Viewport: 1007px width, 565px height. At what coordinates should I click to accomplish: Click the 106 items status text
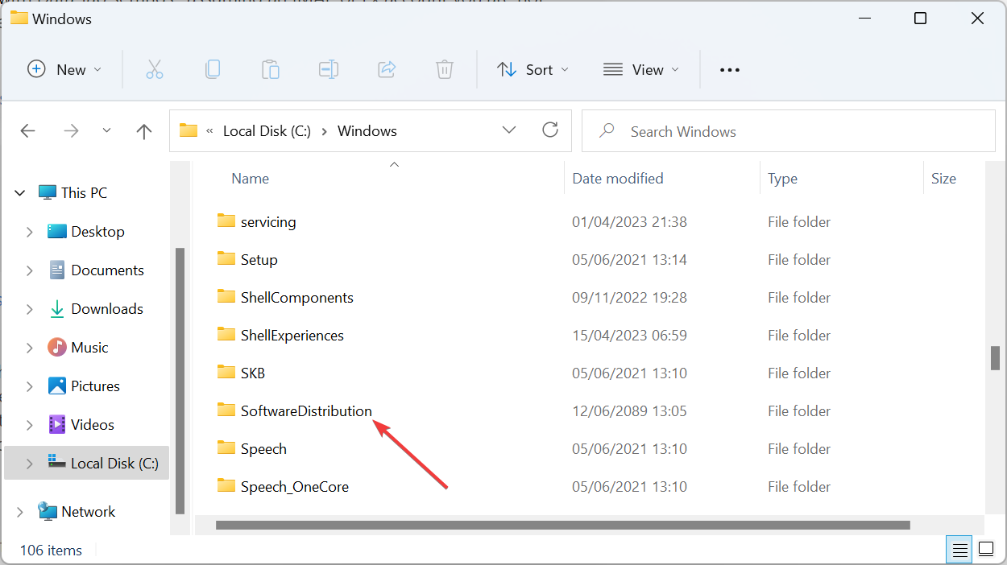tap(51, 551)
